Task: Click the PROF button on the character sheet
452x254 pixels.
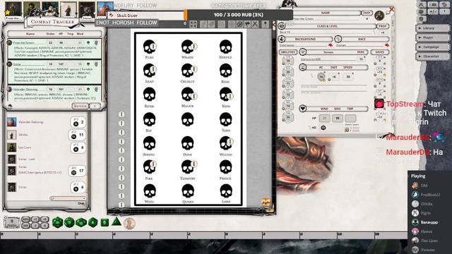Action: 382,26
